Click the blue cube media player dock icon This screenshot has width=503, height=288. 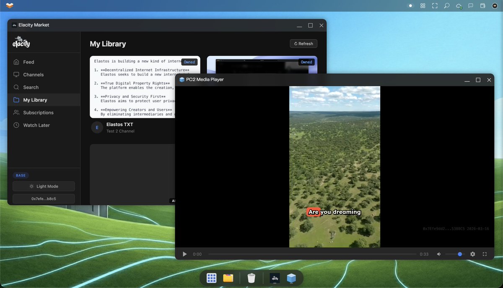tap(291, 278)
